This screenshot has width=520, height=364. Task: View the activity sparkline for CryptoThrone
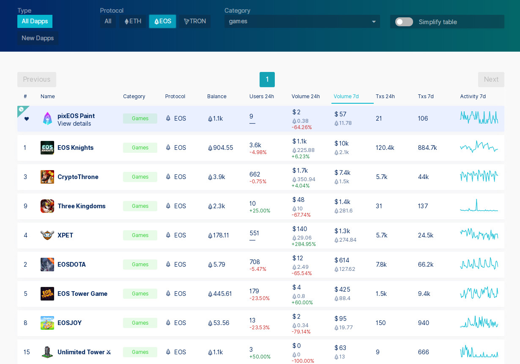pyautogui.click(x=479, y=176)
